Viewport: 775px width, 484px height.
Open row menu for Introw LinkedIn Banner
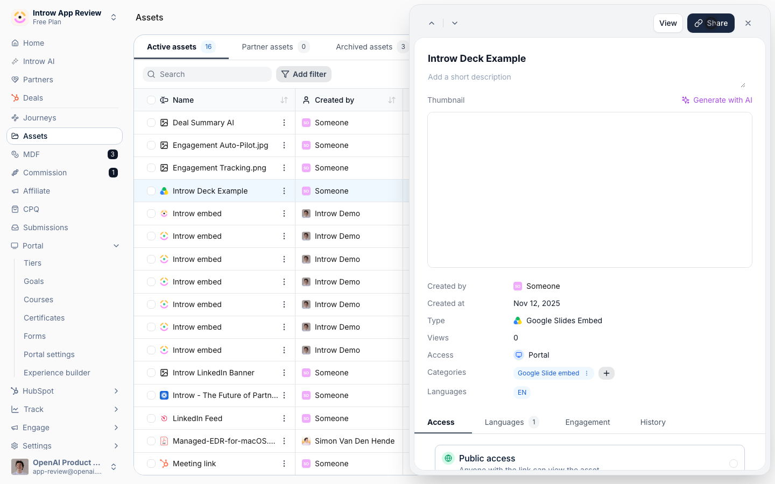pos(284,373)
